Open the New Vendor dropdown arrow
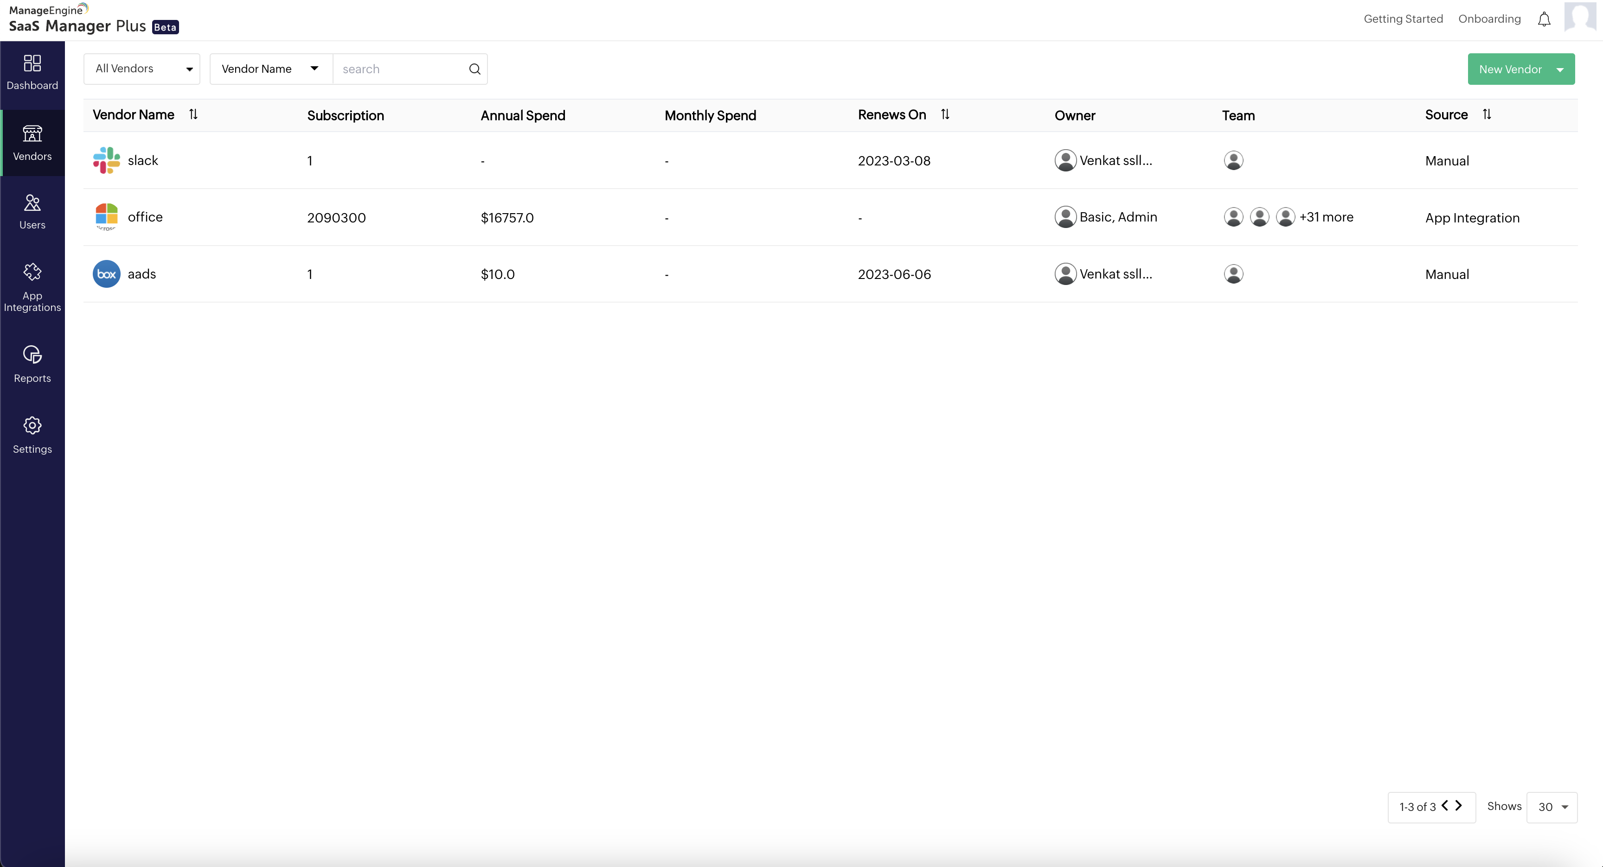The image size is (1603, 867). 1560,70
